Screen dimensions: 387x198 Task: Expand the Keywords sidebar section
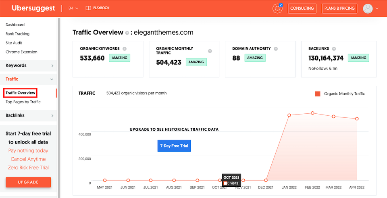pyautogui.click(x=28, y=66)
